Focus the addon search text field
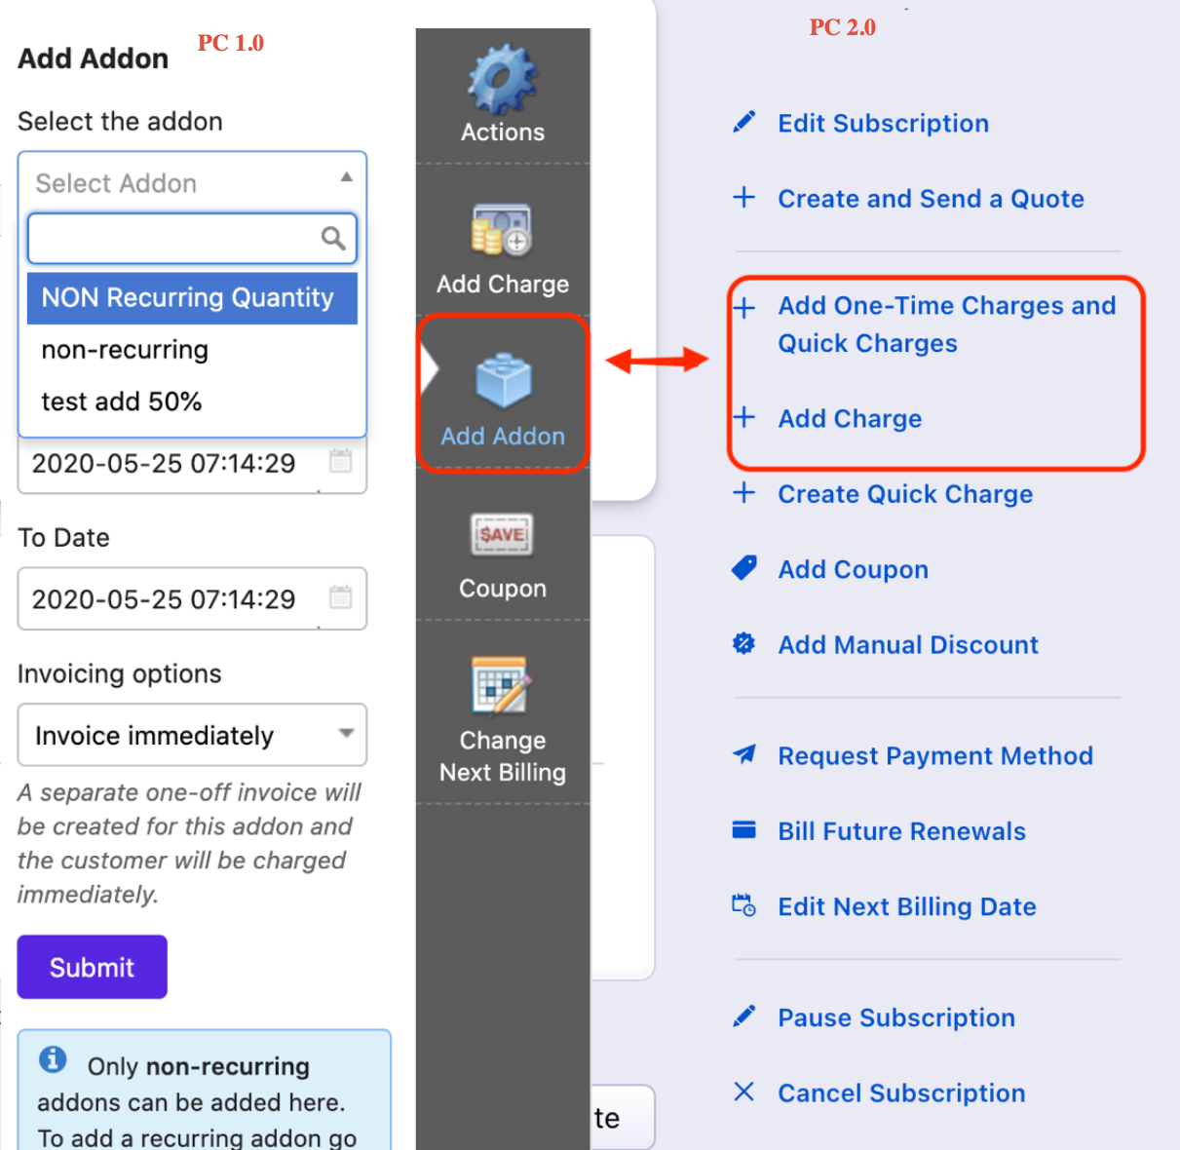Image resolution: width=1180 pixels, height=1150 pixels. coord(175,239)
